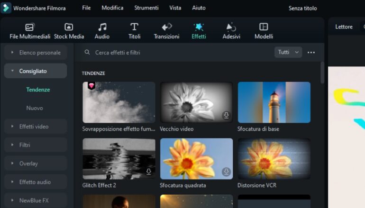Expand Elenco personale category
Screen dimensions: 365x208
click(36, 53)
